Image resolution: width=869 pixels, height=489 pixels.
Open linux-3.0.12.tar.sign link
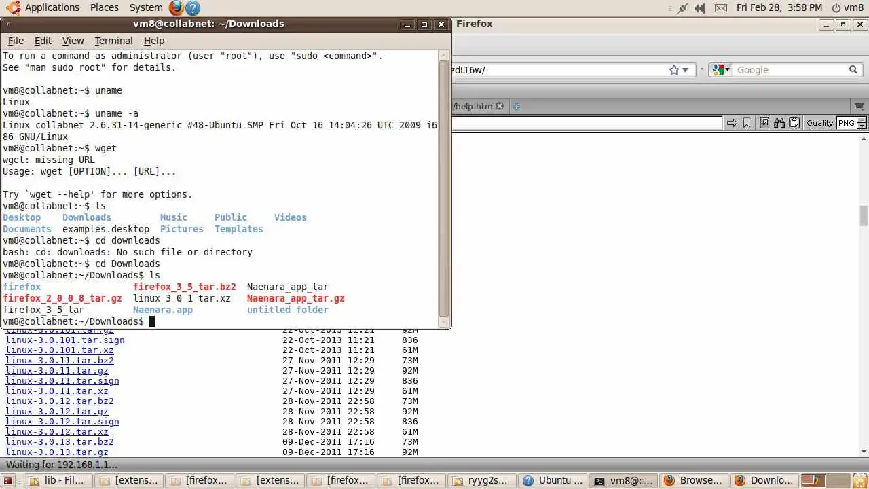[x=62, y=422]
